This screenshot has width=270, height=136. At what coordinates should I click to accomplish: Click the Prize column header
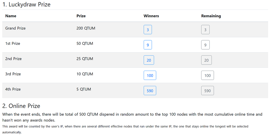(81, 16)
